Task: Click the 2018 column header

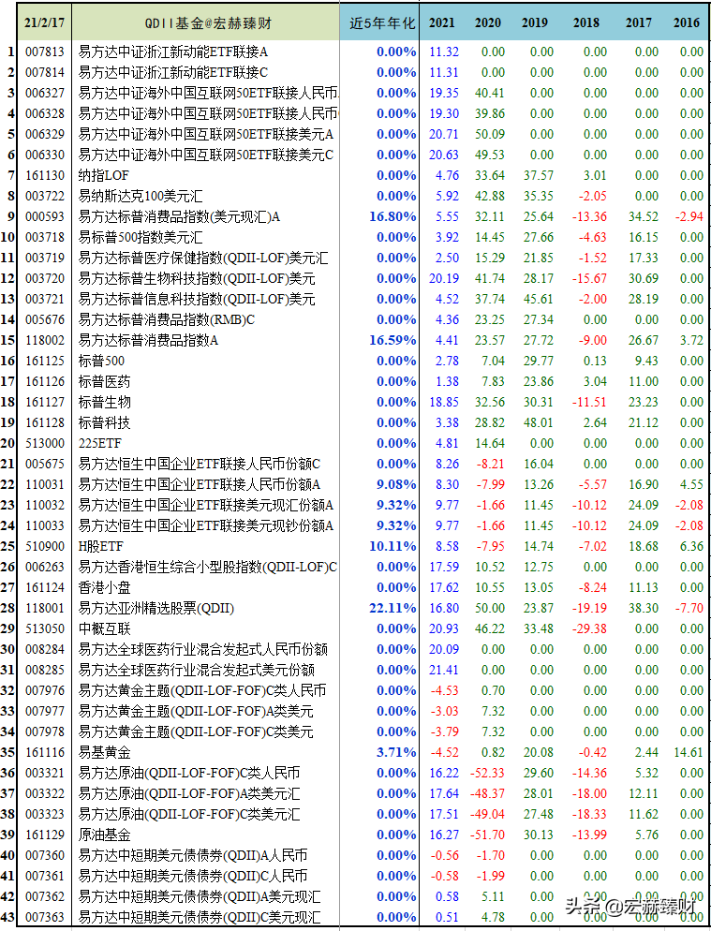Action: coord(586,22)
